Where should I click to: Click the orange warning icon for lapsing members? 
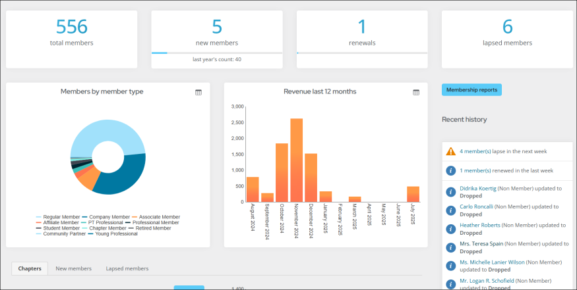pyautogui.click(x=451, y=151)
